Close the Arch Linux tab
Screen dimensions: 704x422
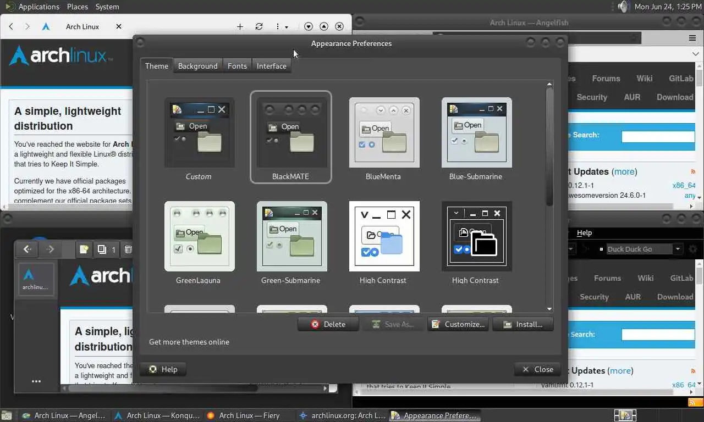click(118, 26)
